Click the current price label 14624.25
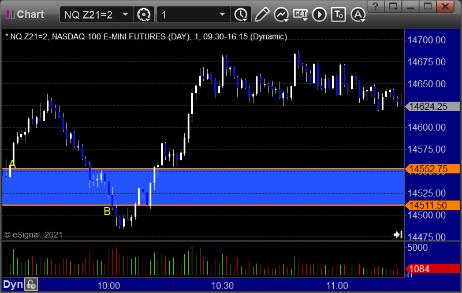 tap(432, 106)
